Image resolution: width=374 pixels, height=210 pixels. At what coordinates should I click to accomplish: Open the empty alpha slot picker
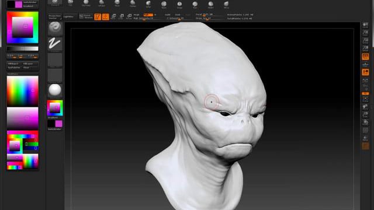click(x=55, y=60)
